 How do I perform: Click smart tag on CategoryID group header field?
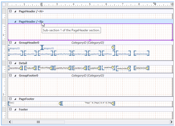click(113, 47)
